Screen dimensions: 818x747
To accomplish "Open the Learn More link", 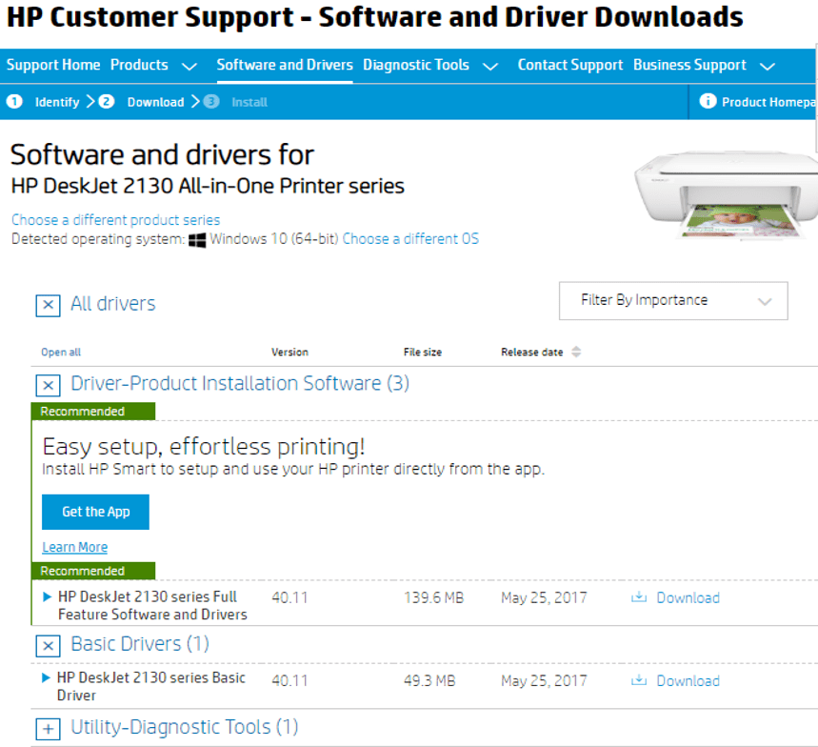I will [x=74, y=547].
